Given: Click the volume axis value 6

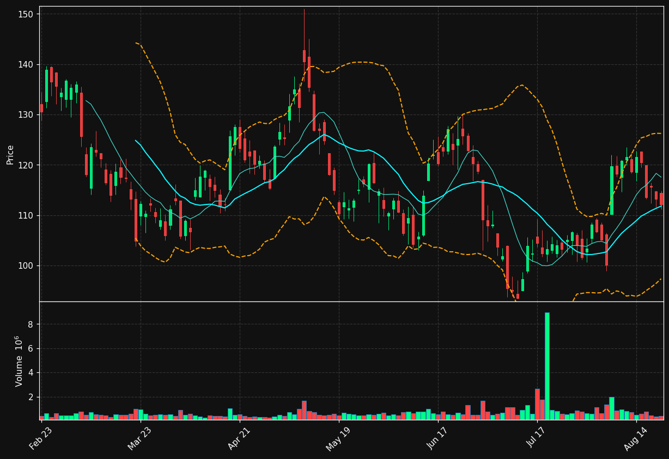Looking at the screenshot, I should pos(31,348).
